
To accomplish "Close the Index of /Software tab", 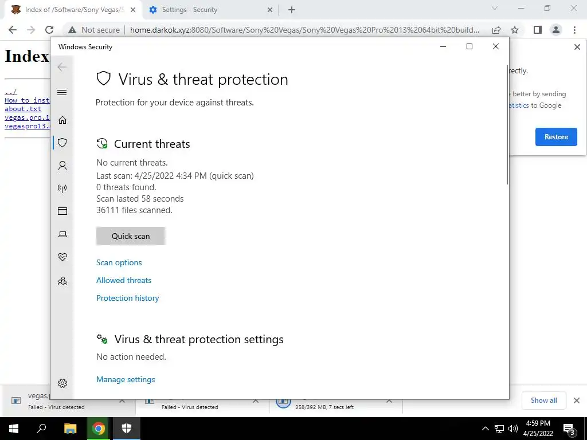I will pyautogui.click(x=133, y=10).
